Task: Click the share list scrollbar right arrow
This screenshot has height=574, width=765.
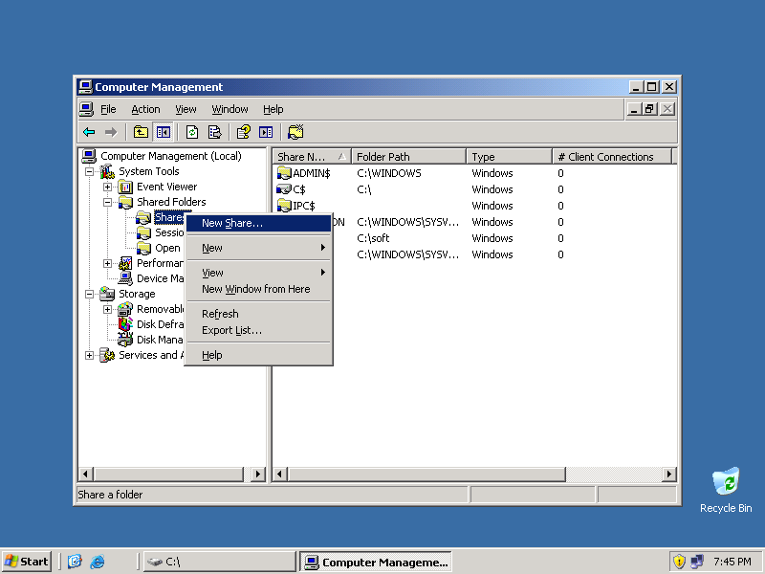Action: [x=668, y=474]
